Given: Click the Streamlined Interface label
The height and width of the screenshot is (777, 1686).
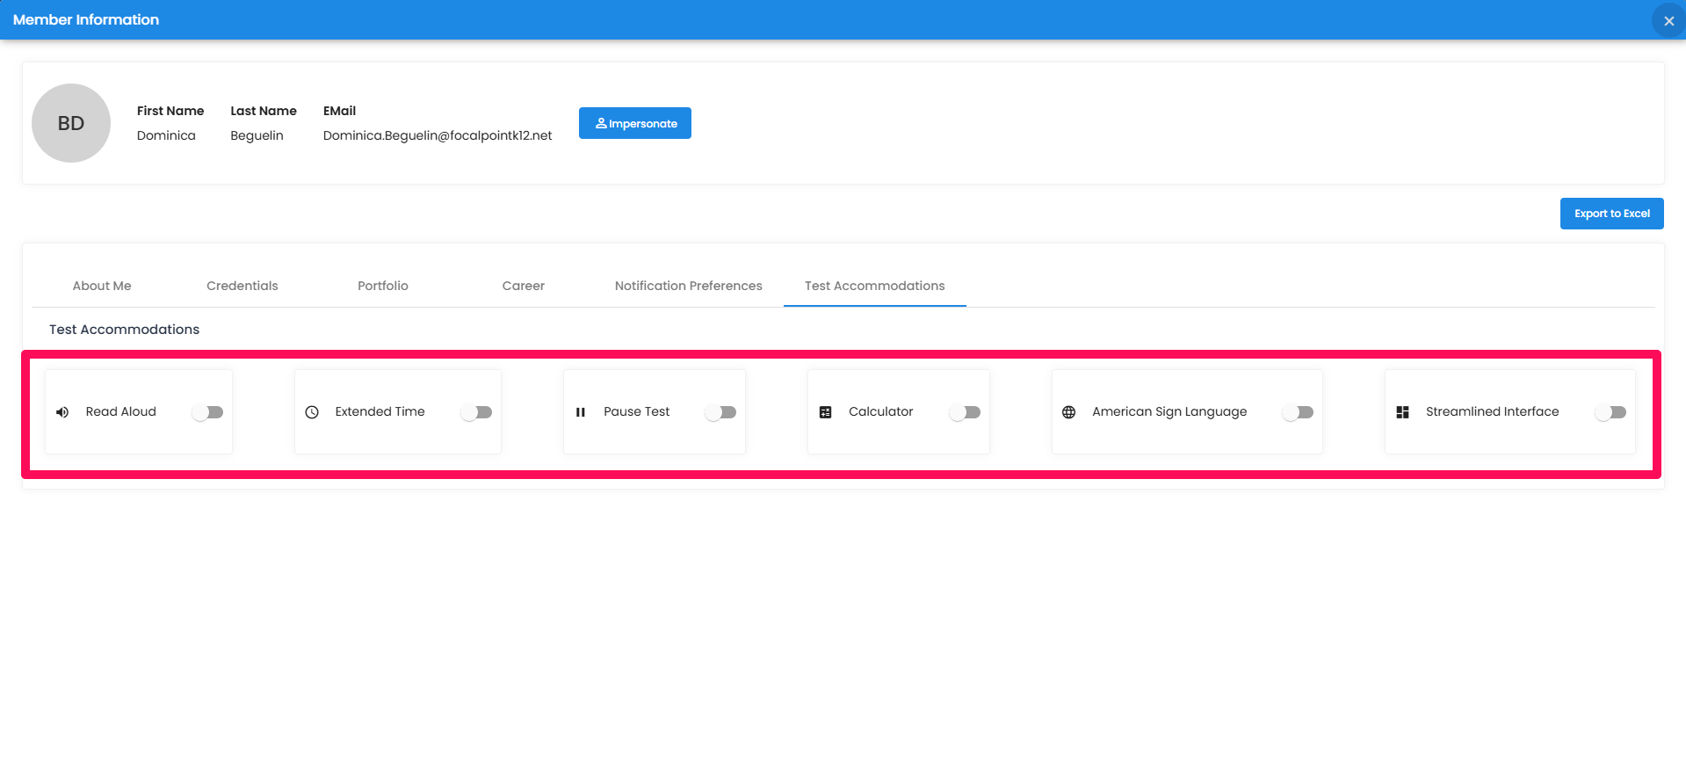Looking at the screenshot, I should (x=1493, y=411).
